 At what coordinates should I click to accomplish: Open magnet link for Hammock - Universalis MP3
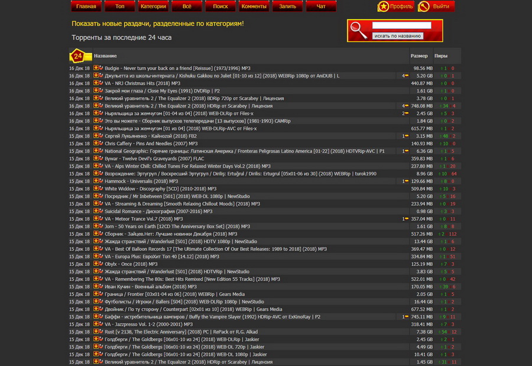[x=100, y=181]
